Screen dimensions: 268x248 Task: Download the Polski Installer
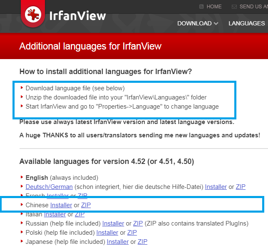click(x=107, y=233)
